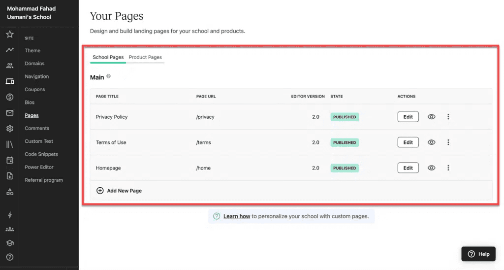504x270 pixels.
Task: Click the question mark icon in the sidebar
Action: tap(10, 257)
